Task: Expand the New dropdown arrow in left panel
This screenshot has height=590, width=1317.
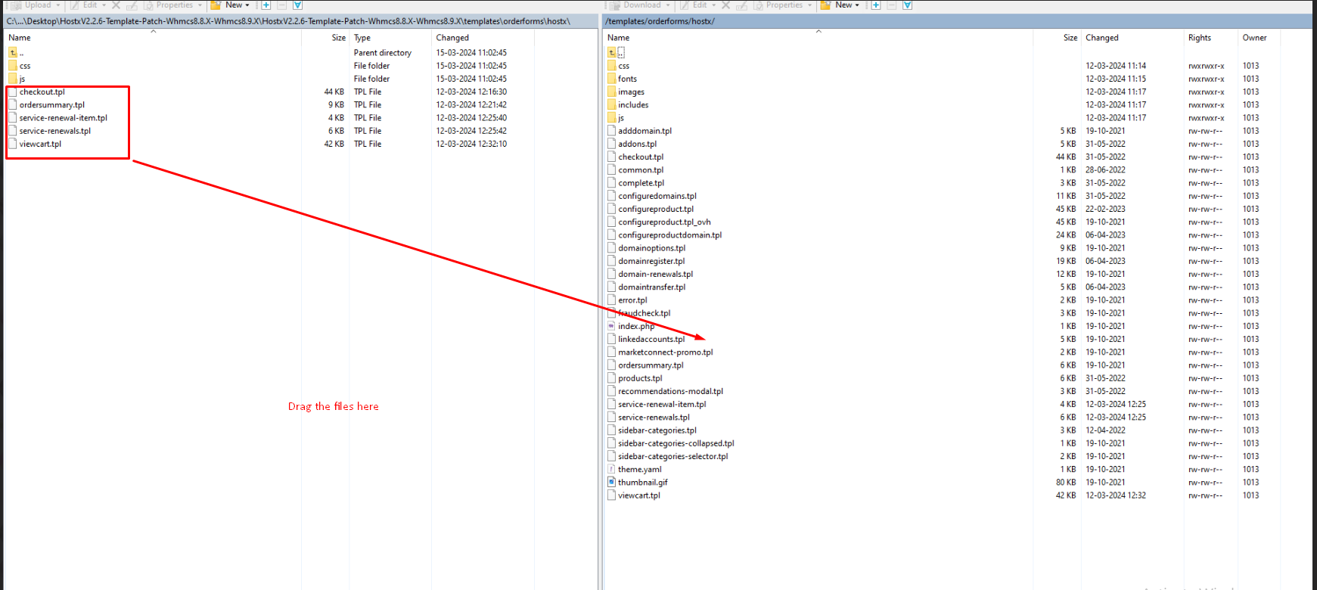Action: (247, 5)
